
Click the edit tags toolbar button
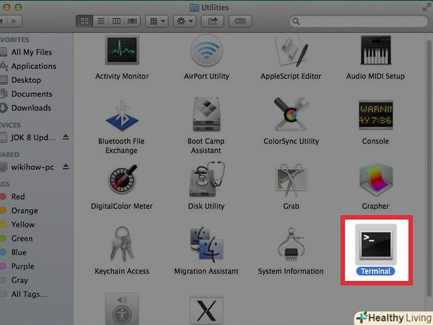pos(240,21)
